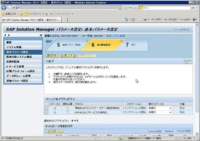Screen dimensions: 200x141
Task: Select 計測プラットフォーム設定 in sidebar
Action: coord(23,71)
